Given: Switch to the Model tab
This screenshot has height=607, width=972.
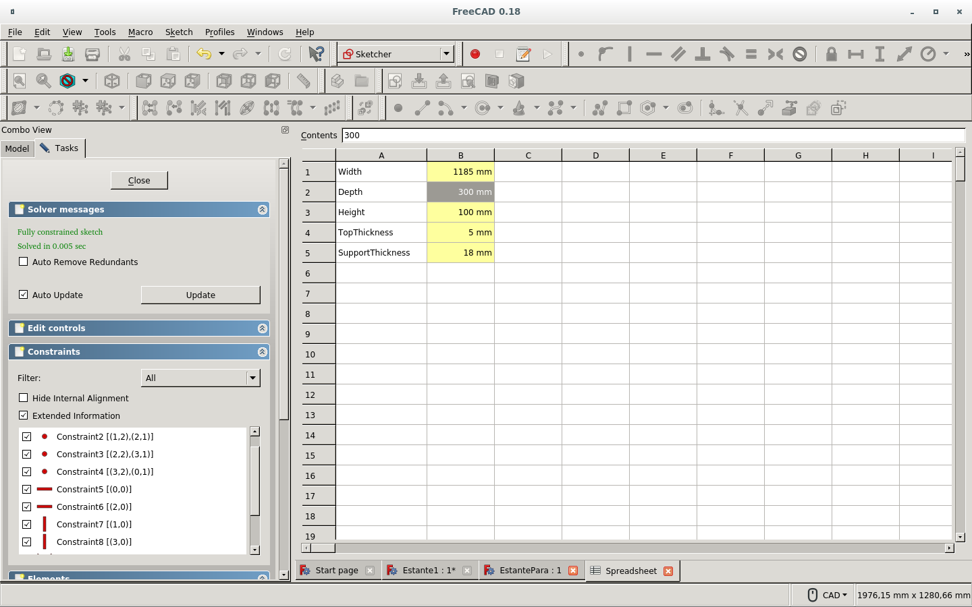Looking at the screenshot, I should click(x=17, y=148).
